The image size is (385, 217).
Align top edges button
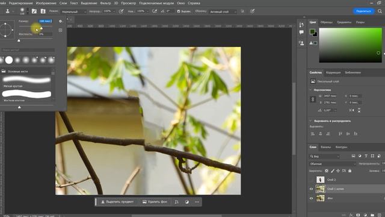point(340,134)
